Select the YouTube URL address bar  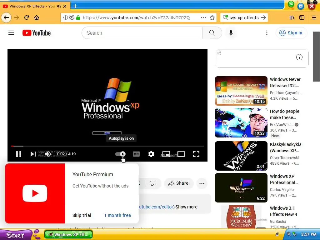(x=136, y=18)
